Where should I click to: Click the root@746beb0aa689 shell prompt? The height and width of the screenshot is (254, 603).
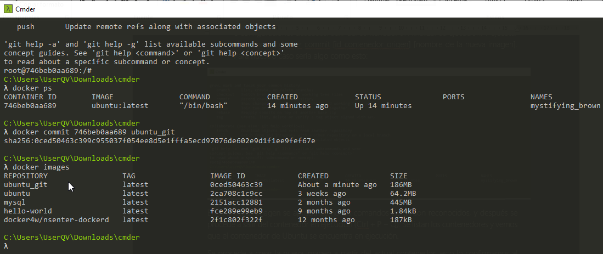tap(48, 71)
